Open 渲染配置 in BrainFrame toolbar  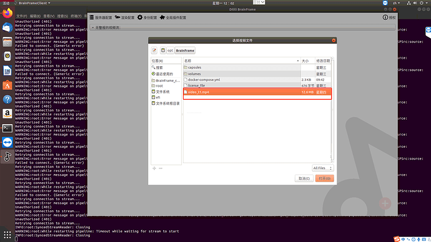click(125, 17)
